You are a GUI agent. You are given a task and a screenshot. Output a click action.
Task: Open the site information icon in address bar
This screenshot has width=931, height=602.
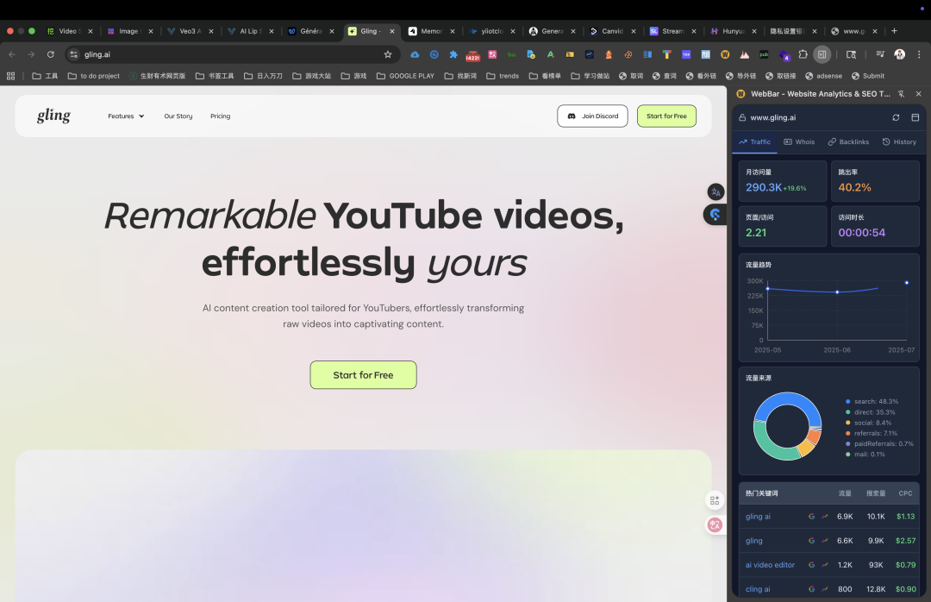pyautogui.click(x=73, y=54)
